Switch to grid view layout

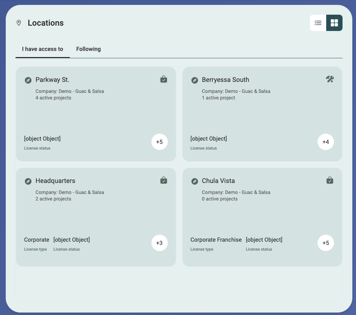click(x=334, y=23)
